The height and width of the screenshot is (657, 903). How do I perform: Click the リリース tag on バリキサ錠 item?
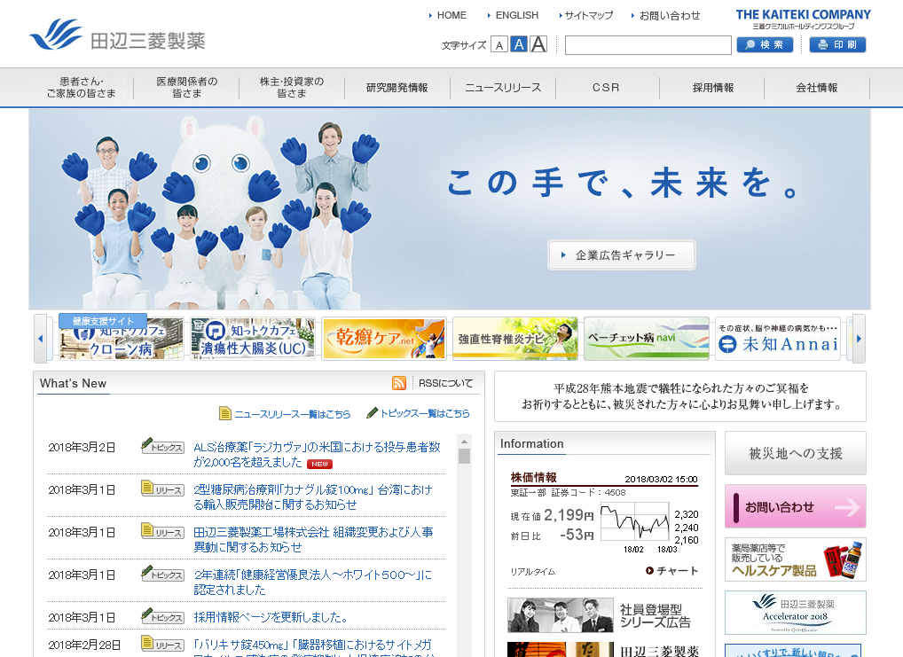click(163, 645)
